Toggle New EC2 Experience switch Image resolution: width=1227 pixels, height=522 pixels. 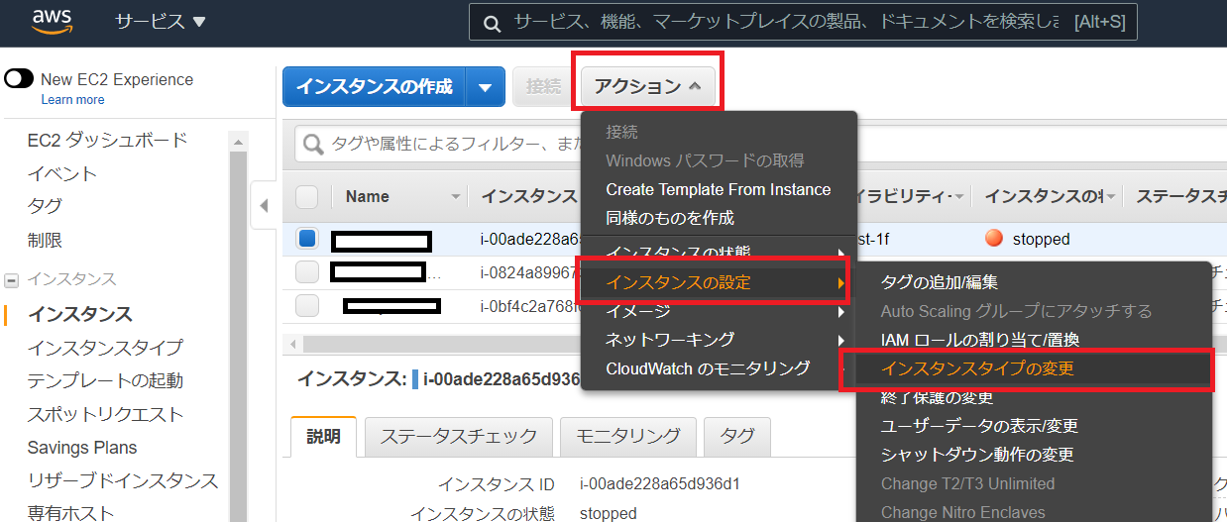coord(19,79)
